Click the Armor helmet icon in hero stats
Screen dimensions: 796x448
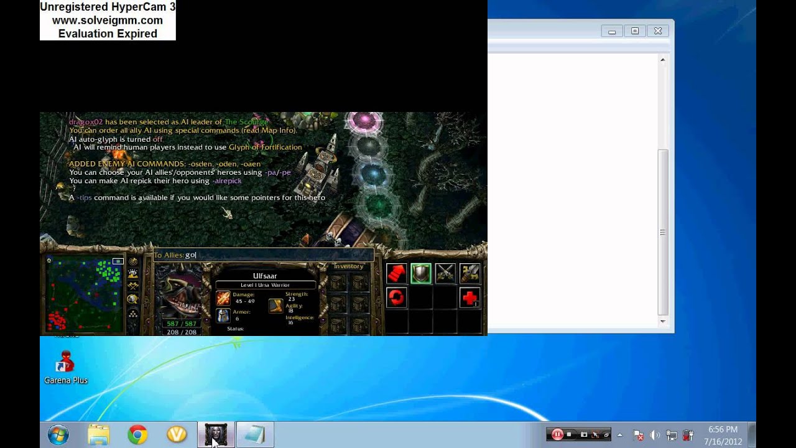click(x=223, y=315)
